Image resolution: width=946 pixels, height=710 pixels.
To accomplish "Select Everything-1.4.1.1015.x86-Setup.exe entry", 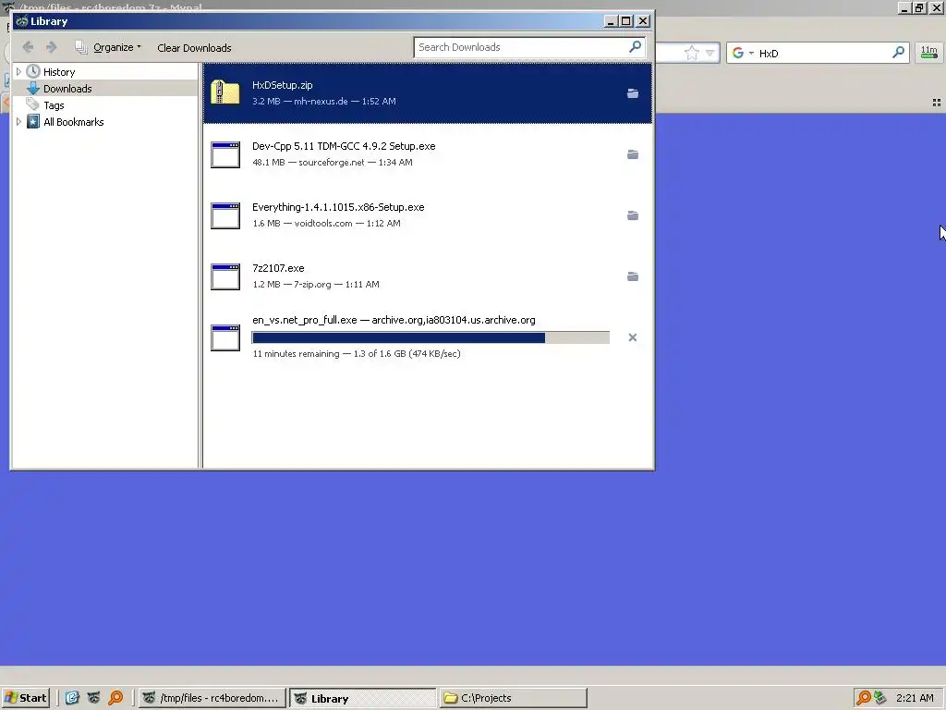I will point(338,207).
